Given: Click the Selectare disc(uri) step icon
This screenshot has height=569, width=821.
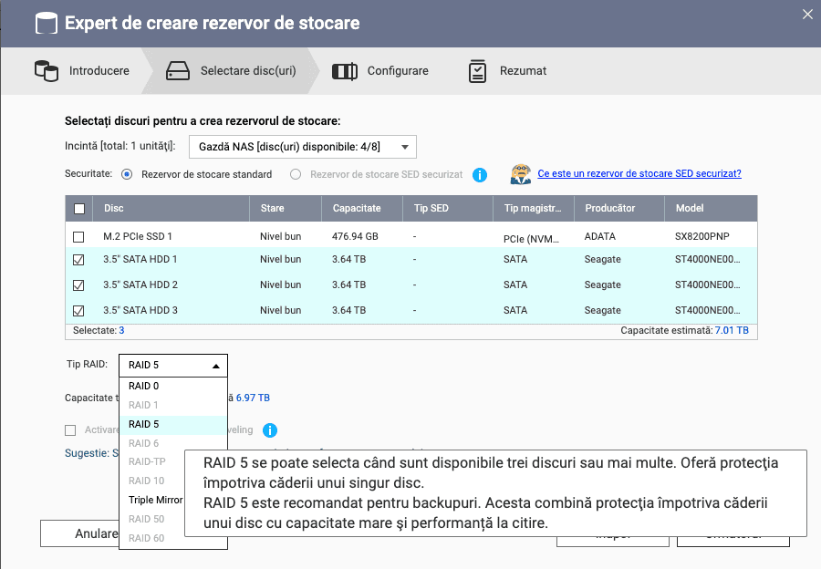Looking at the screenshot, I should tap(178, 70).
